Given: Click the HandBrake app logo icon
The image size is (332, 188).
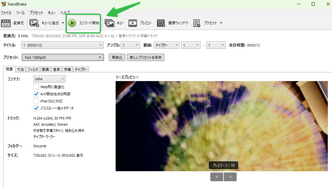Looking at the screenshot, I should click(x=4, y=4).
